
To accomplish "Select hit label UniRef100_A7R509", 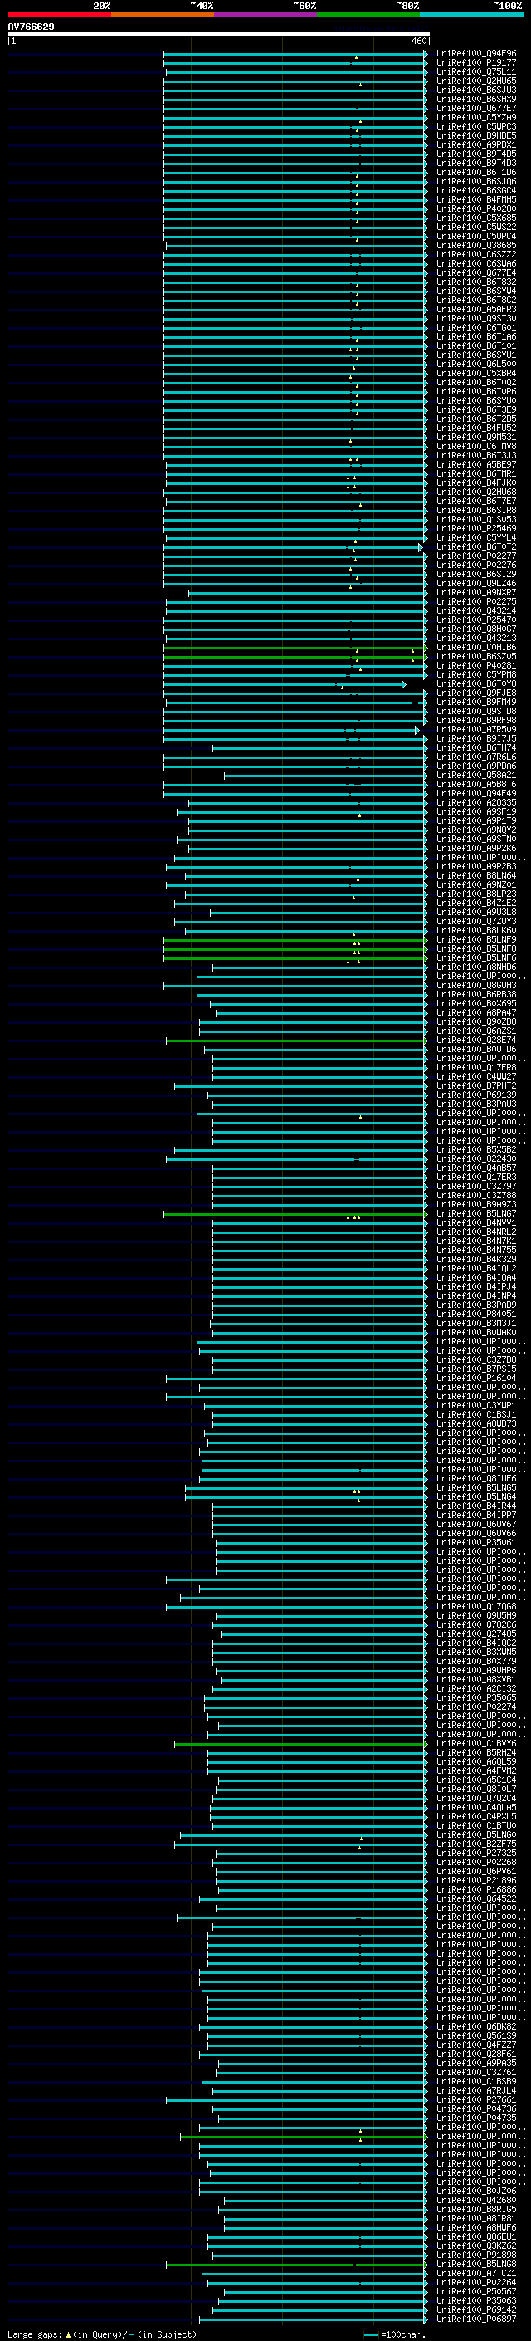I will point(476,730).
